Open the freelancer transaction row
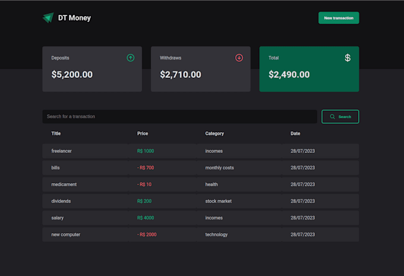The width and height of the screenshot is (404, 276). [200, 151]
